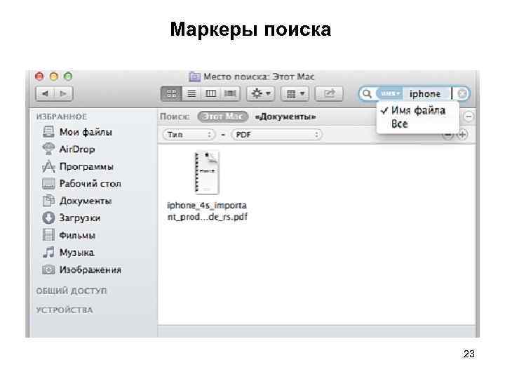This screenshot has width=505, height=379.
Task: Expand the 'ОБЩИЙ ДОСТУП' sidebar section
Action: [71, 291]
